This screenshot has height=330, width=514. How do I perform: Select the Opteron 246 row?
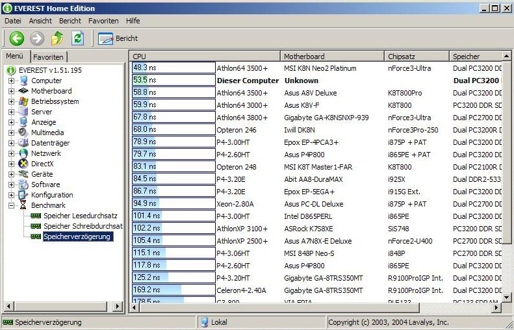316,130
